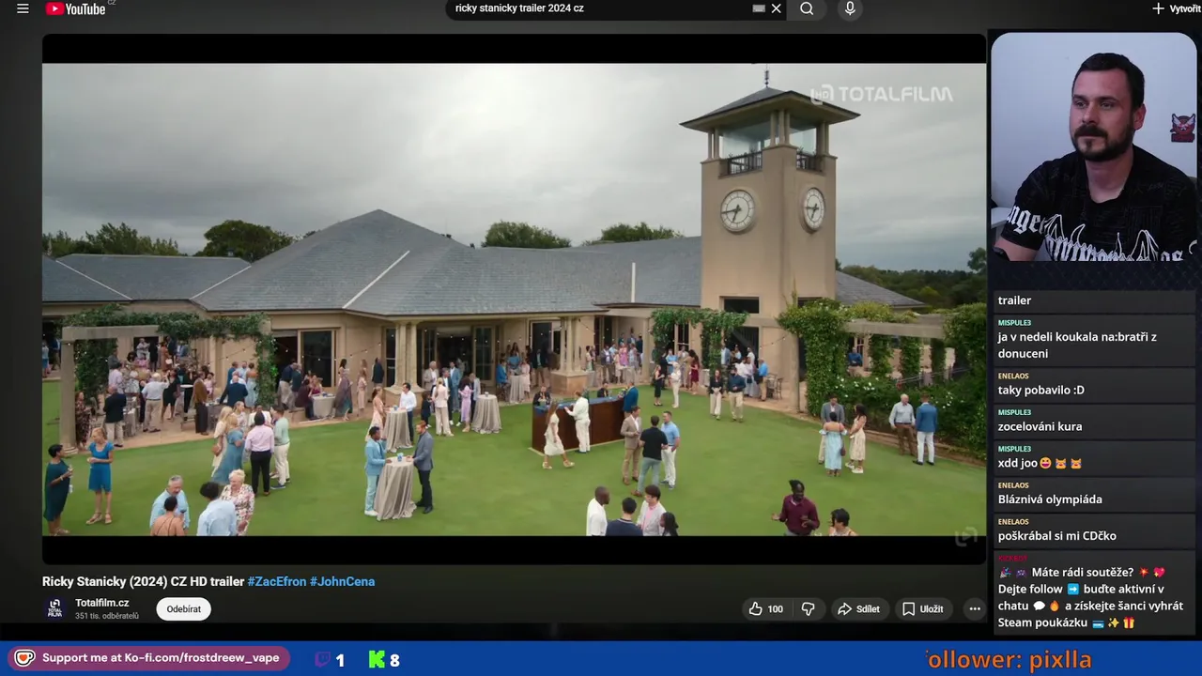Click the Kick counter icon
This screenshot has width=1202, height=676.
[x=377, y=660]
